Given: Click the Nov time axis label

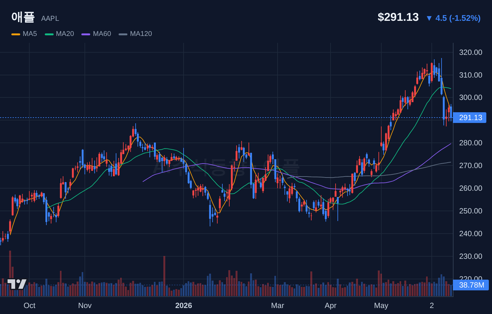Looking at the screenshot, I should (x=85, y=305).
